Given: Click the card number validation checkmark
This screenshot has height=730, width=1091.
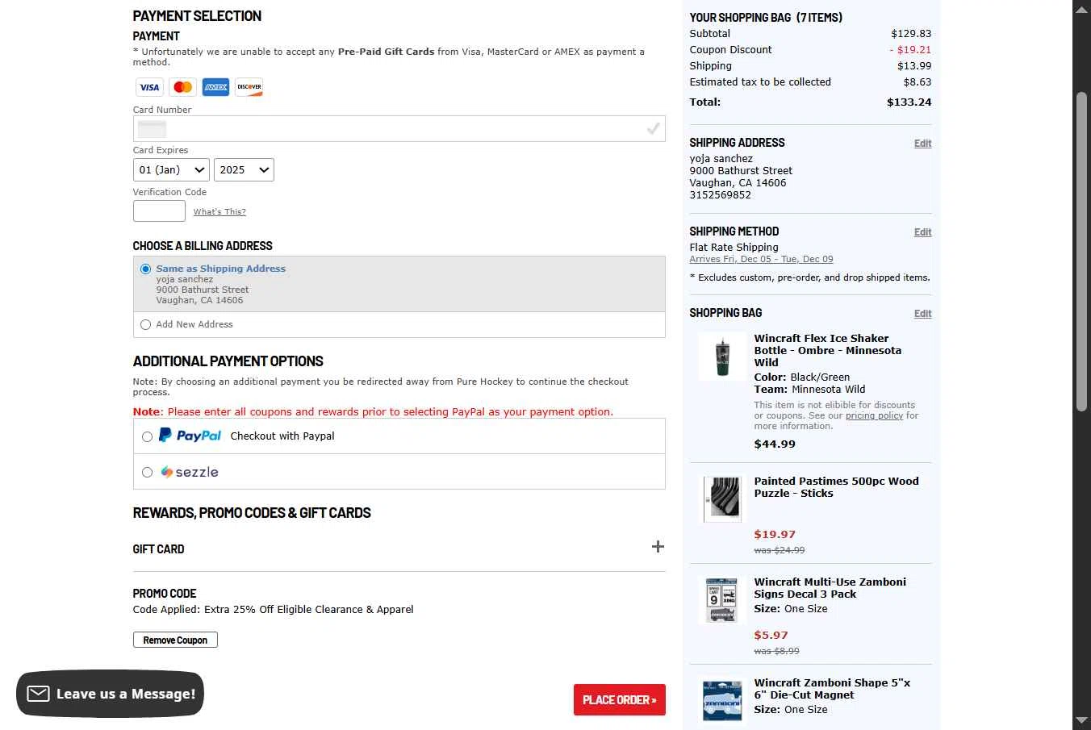Looking at the screenshot, I should pyautogui.click(x=653, y=128).
